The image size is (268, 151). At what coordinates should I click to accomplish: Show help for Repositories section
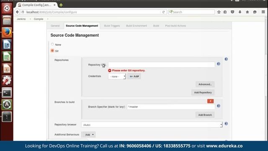tap(226, 59)
